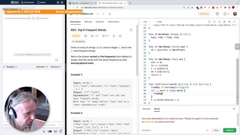Image resolution: width=240 pixels, height=135 pixels.
Task: Click the editor shortcuts icon
Action: tap(224, 22)
